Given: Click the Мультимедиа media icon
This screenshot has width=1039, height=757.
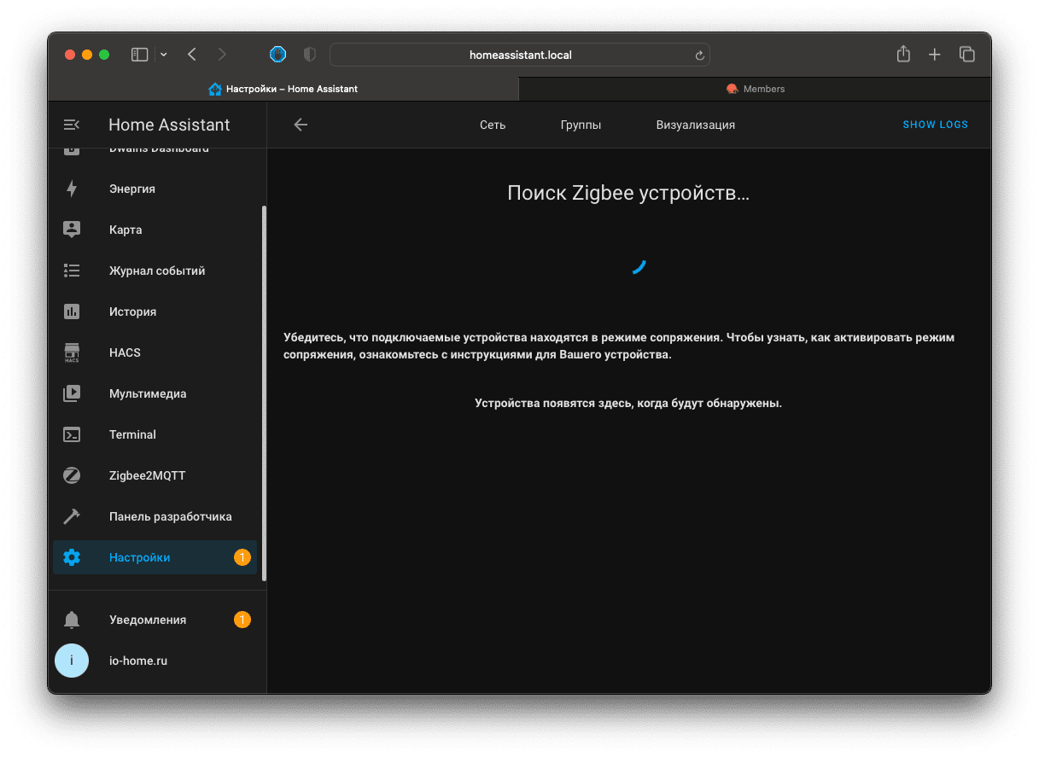Looking at the screenshot, I should point(72,393).
